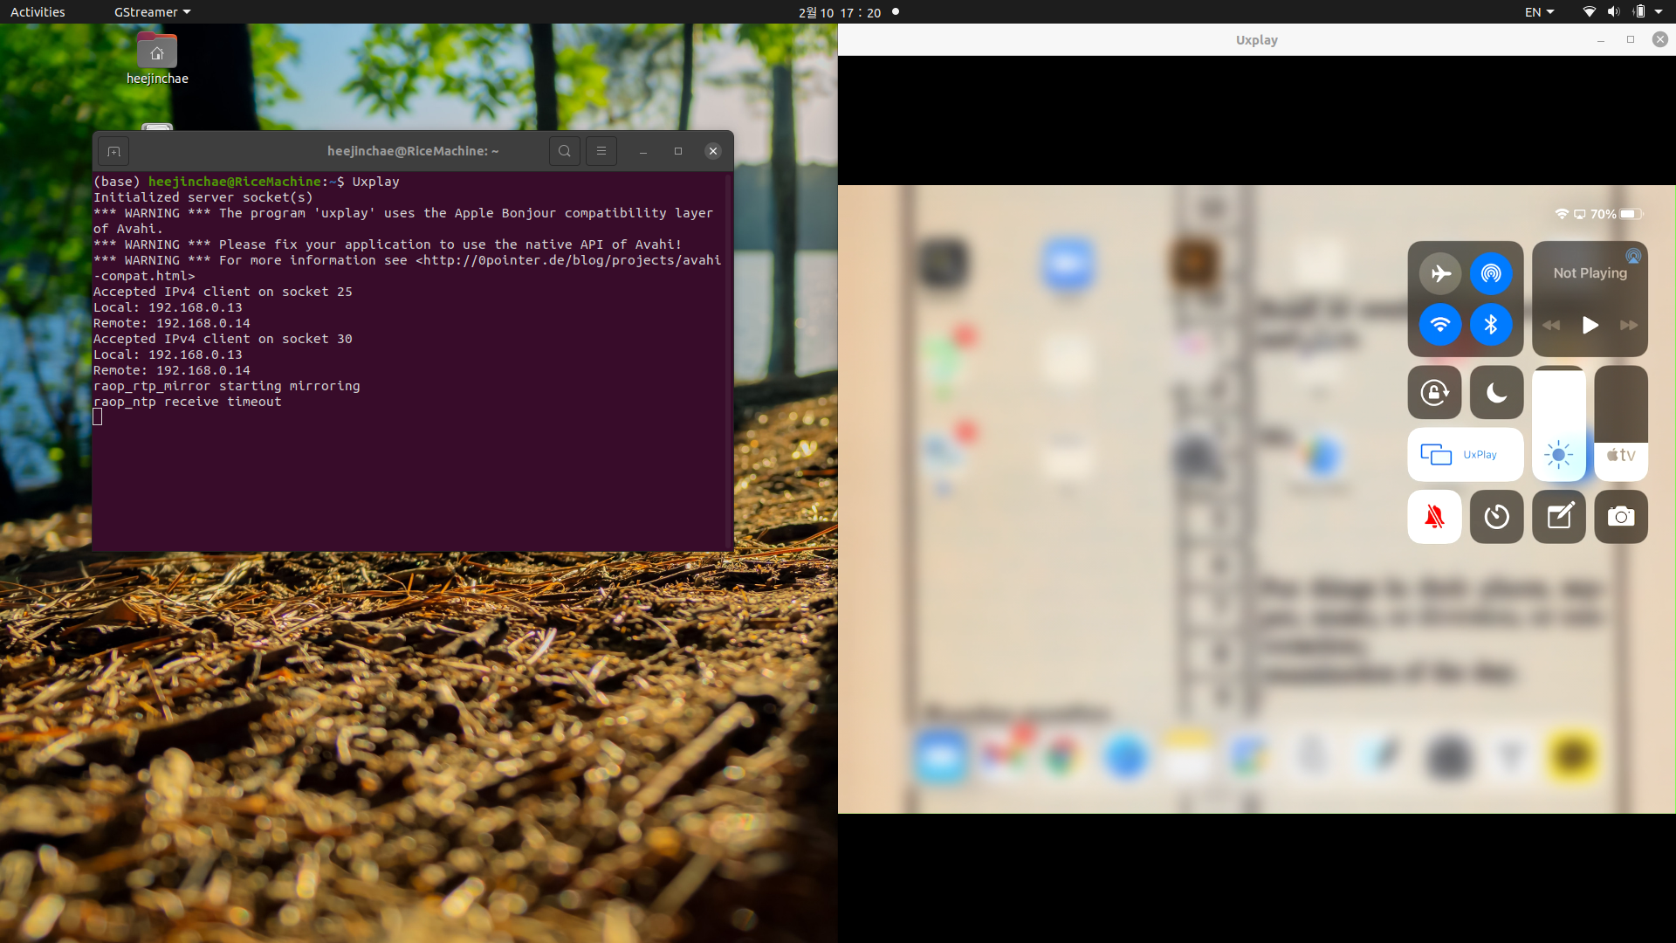This screenshot has width=1676, height=943.
Task: Turn off Bluetooth toggle
Action: (x=1491, y=325)
